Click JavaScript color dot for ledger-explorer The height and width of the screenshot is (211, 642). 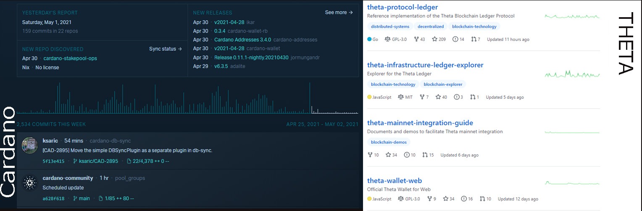tap(369, 97)
